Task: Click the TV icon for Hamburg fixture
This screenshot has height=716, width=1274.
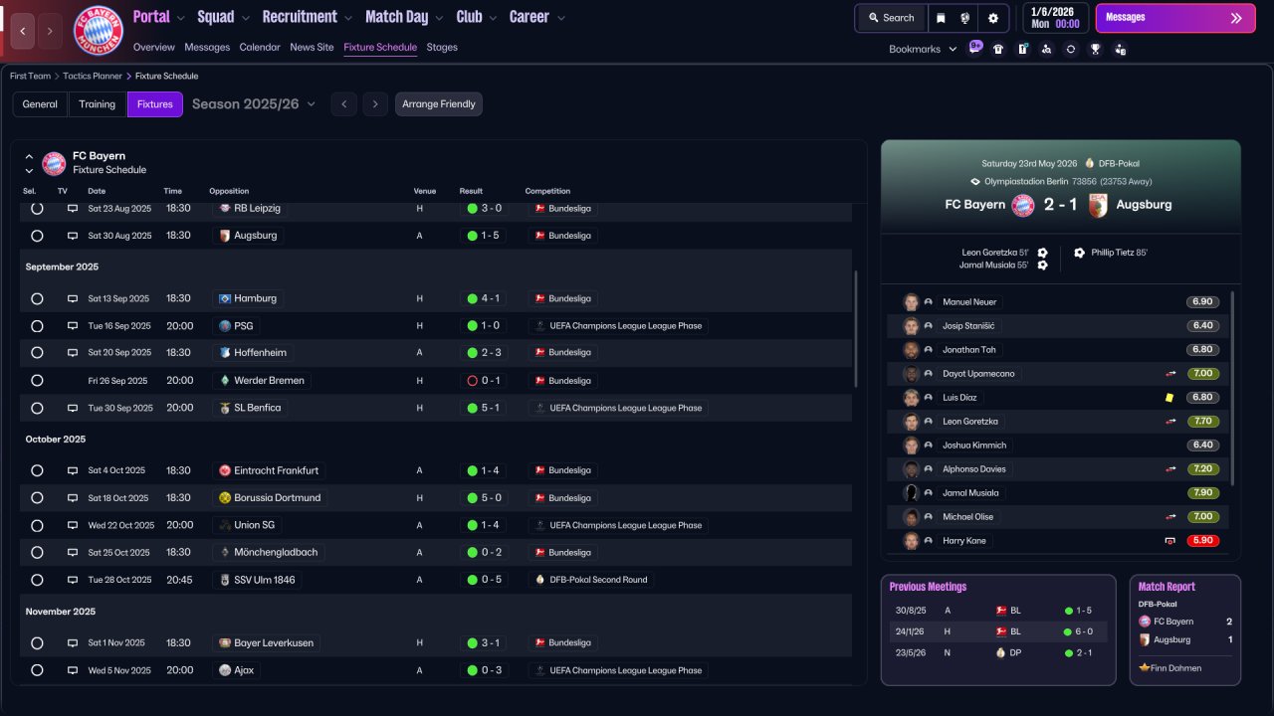Action: [73, 298]
